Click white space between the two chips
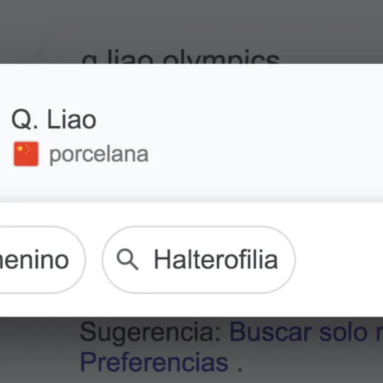The height and width of the screenshot is (383, 383). pyautogui.click(x=94, y=260)
